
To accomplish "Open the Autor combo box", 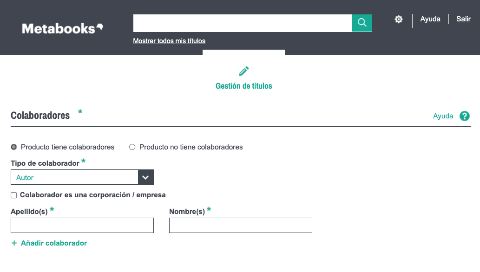I will [x=74, y=177].
